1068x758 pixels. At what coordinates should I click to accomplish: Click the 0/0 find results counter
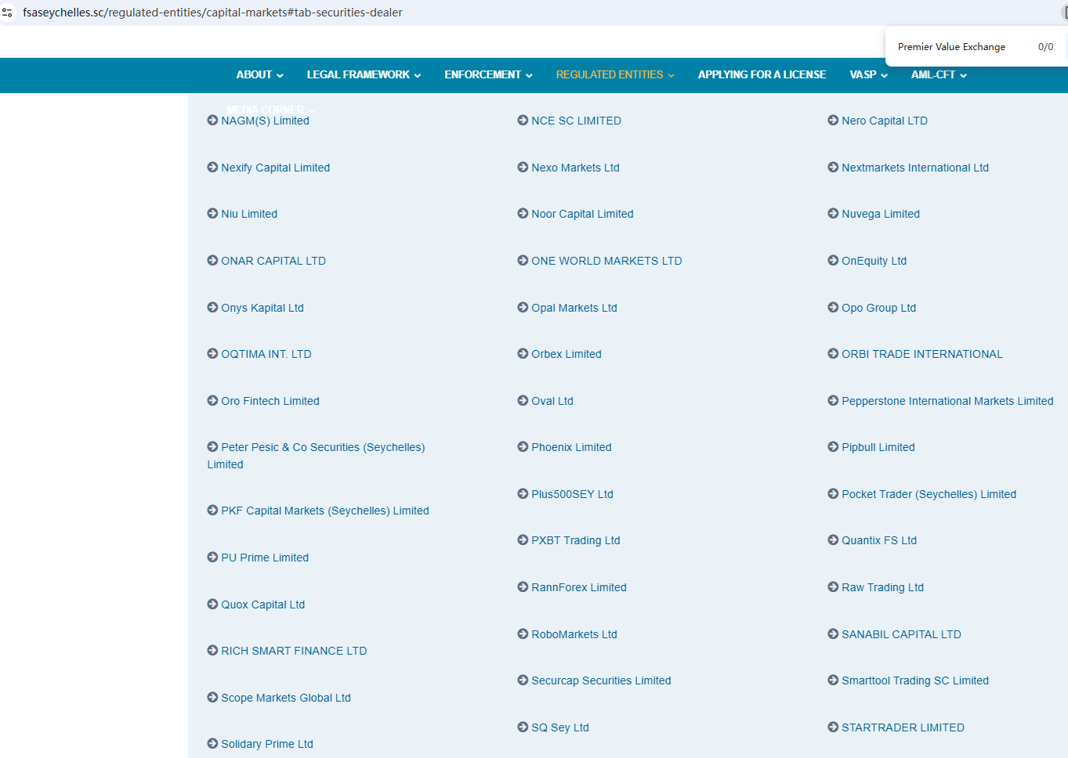(x=1045, y=47)
